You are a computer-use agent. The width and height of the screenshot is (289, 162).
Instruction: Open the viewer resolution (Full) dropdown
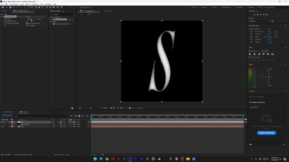[93, 108]
